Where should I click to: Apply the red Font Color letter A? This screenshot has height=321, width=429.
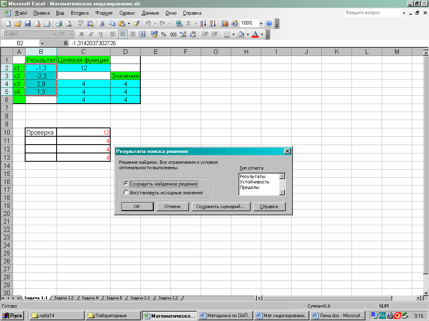tap(255, 34)
